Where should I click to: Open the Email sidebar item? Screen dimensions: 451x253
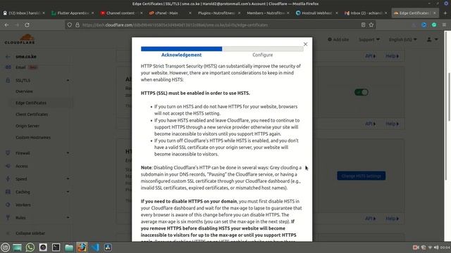tap(20, 67)
